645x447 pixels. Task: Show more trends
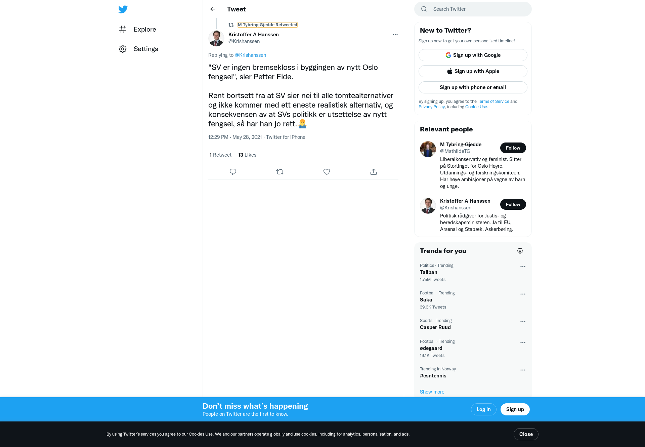point(432,392)
